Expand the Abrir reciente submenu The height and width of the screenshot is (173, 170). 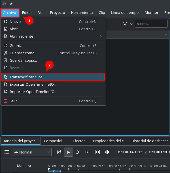point(53,36)
